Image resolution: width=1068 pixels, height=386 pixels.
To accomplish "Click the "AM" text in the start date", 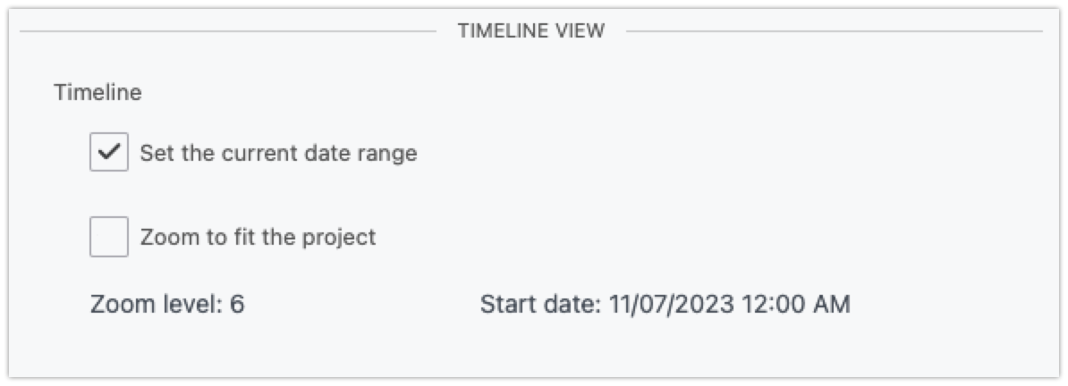I will (x=832, y=305).
